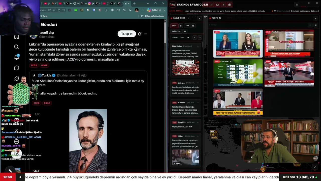Image resolution: width=321 pixels, height=181 pixels.
Task: Click the Takip et button
Action: pos(127,34)
